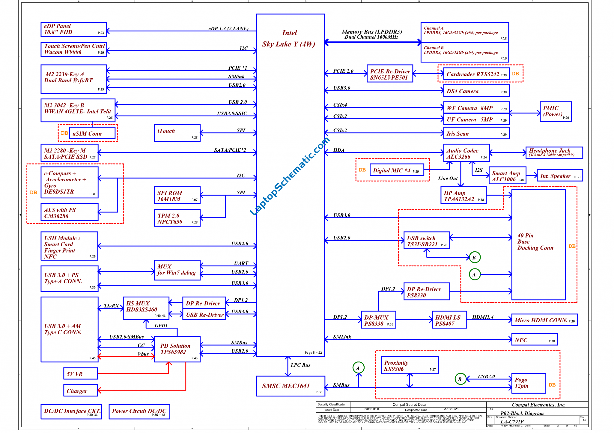Viewport: 614px width, 433px height.
Task: Select the Headphone Jack block
Action: click(x=554, y=152)
